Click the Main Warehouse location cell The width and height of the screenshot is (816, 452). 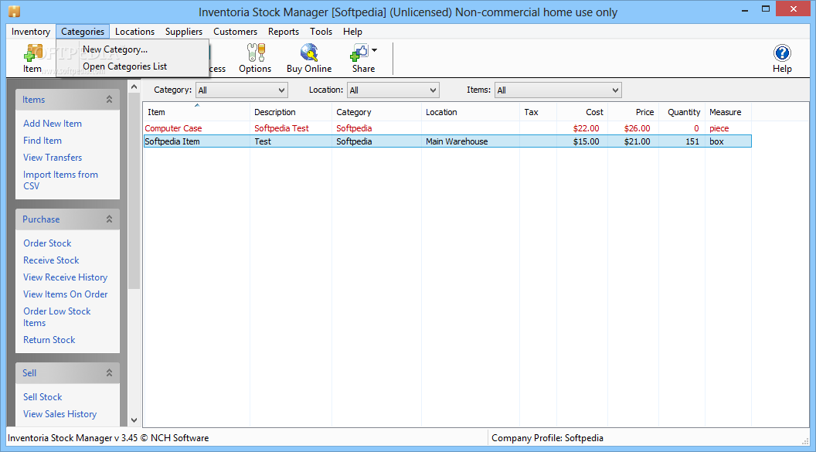pos(457,141)
